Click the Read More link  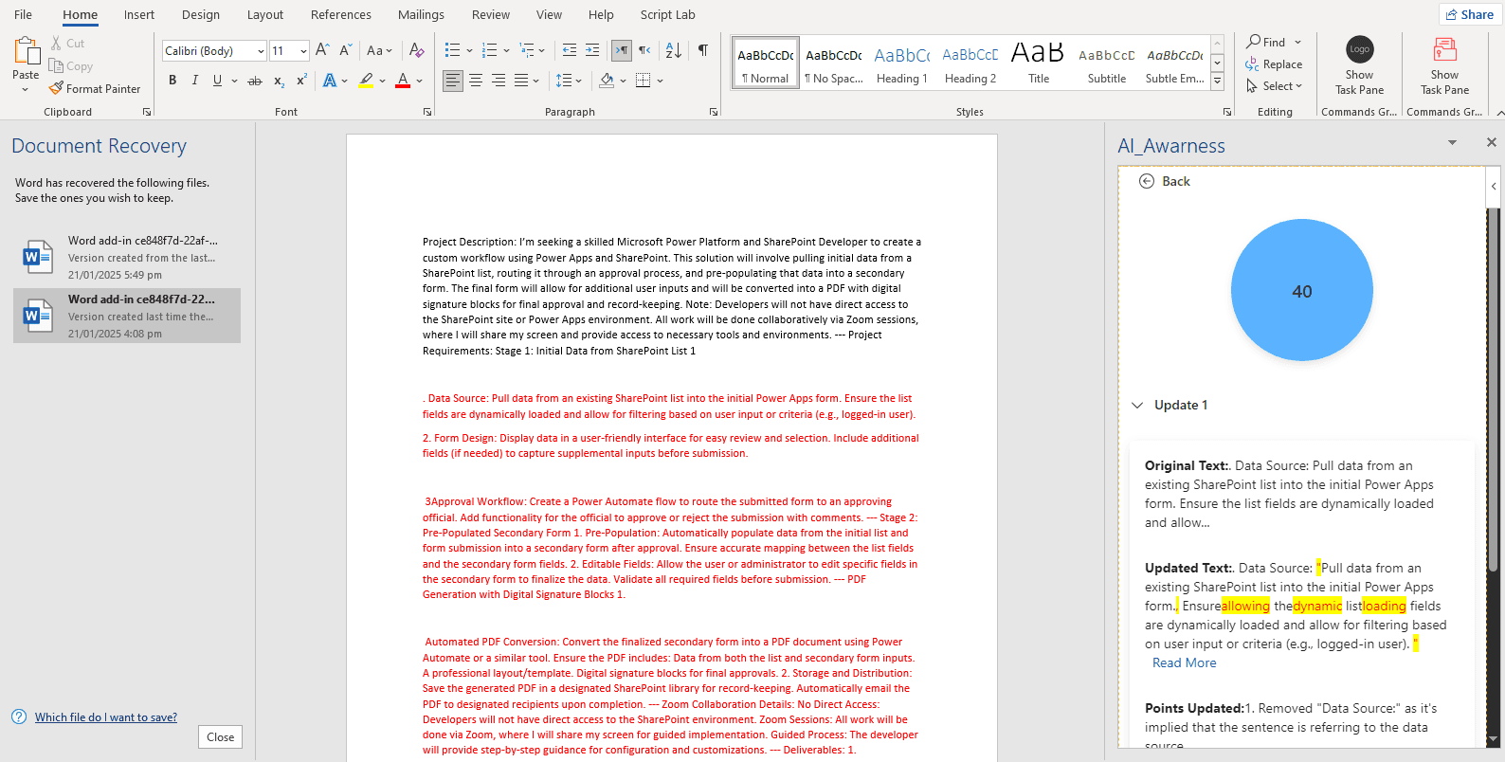coord(1185,662)
